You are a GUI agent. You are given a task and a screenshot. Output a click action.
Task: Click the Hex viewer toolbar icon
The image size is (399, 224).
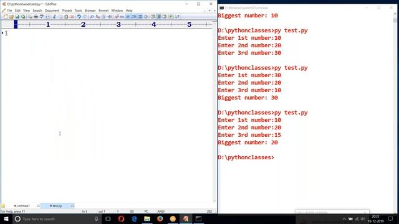click(122, 17)
